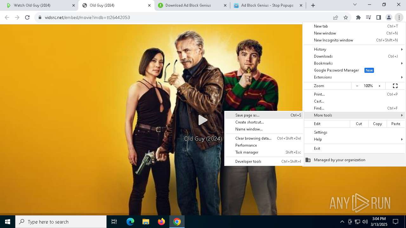Switch to Download Ad Block Genius tab
406x228 pixels.
click(x=192, y=5)
